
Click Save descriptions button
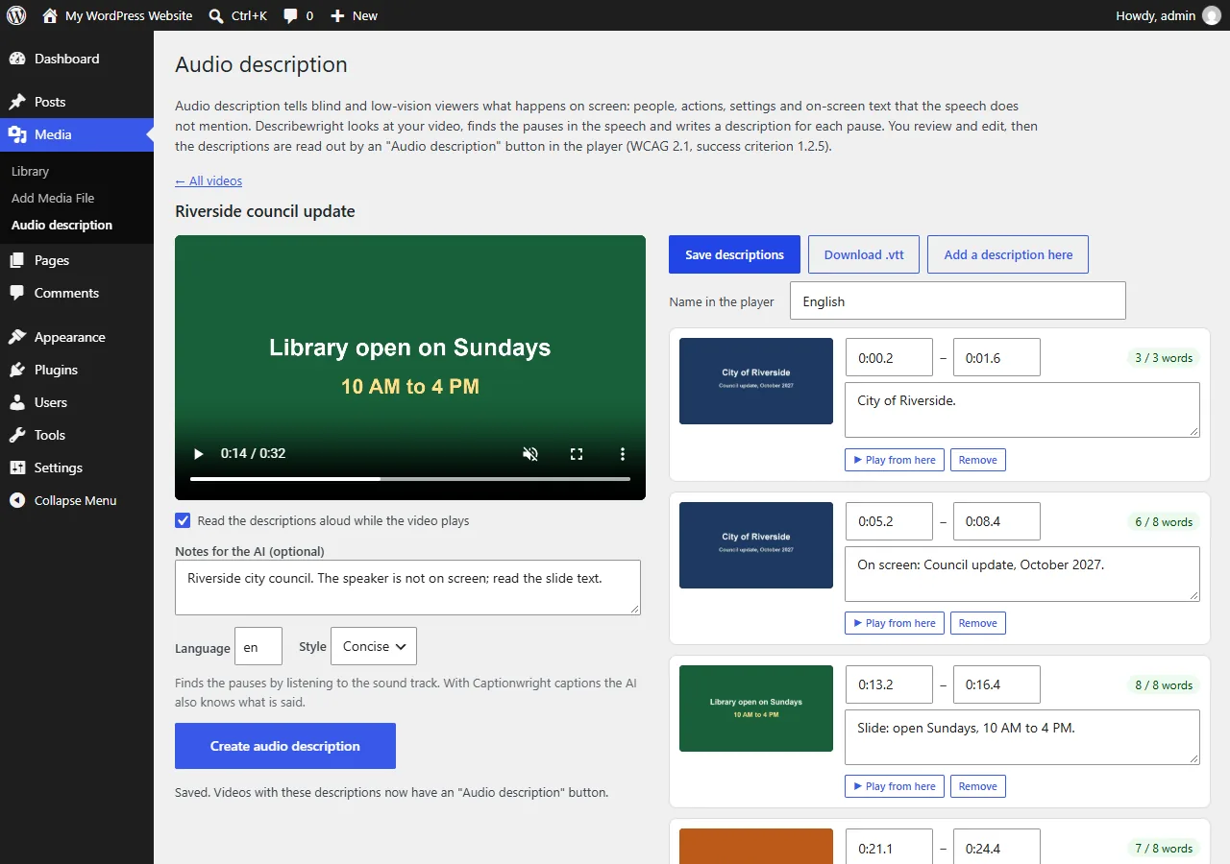(x=734, y=254)
